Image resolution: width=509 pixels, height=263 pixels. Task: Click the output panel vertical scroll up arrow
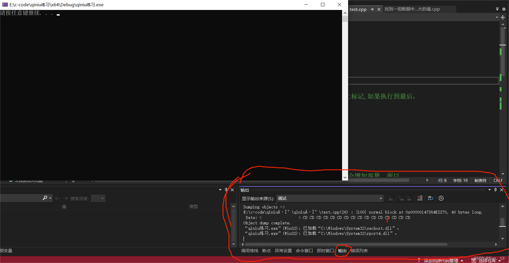503,206
